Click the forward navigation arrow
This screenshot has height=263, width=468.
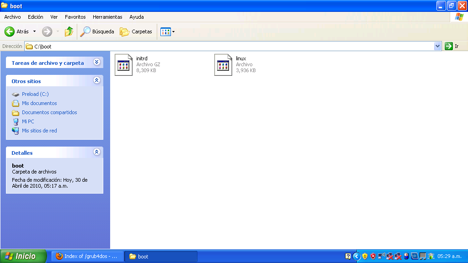pos(47,32)
